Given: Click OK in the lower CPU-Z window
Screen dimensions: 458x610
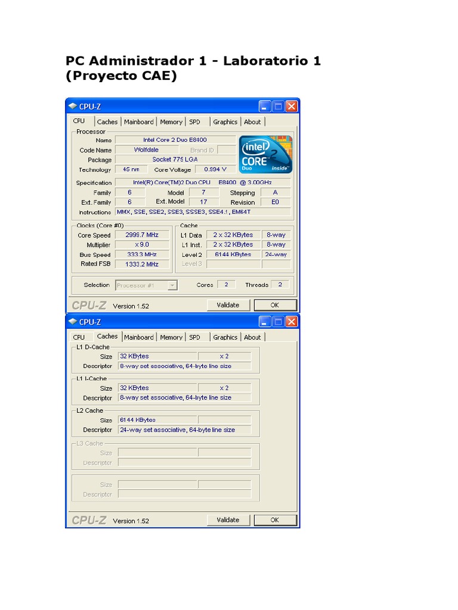Looking at the screenshot, I should [x=274, y=520].
